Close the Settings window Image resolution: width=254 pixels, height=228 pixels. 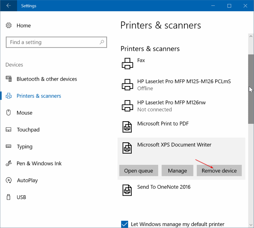[x=245, y=6]
